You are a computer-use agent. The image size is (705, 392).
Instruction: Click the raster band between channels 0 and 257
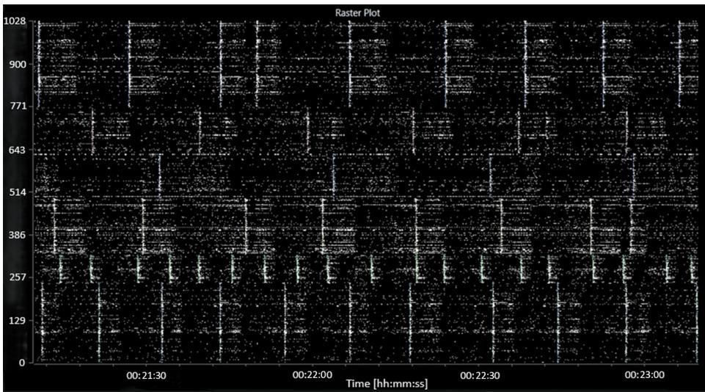pyautogui.click(x=367, y=323)
